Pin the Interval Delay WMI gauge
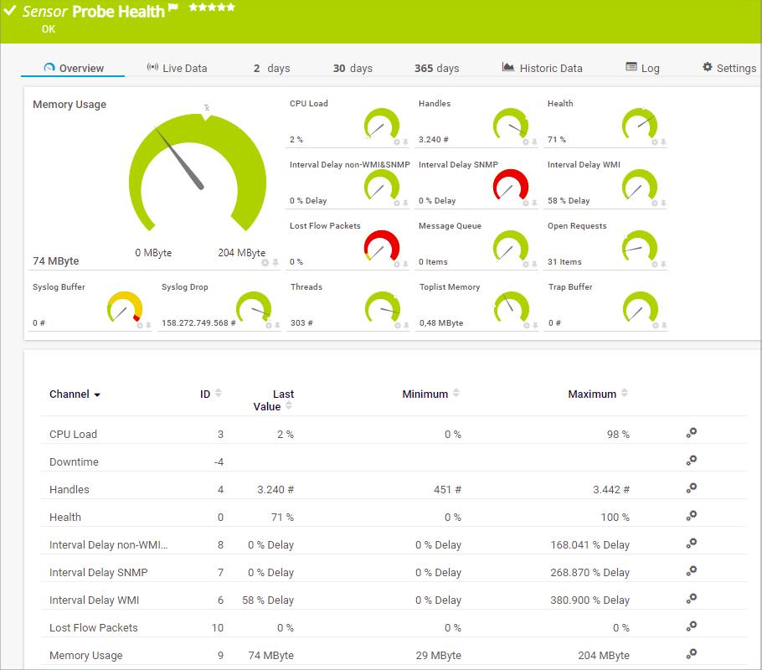762x670 pixels. point(663,204)
